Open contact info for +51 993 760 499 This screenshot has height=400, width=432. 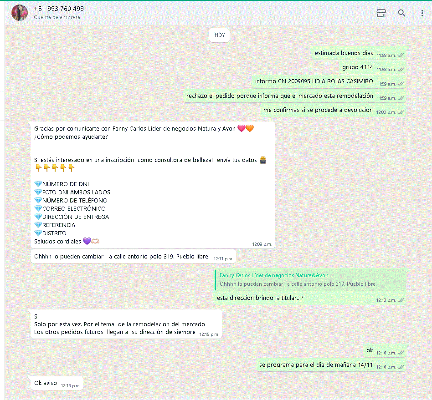[59, 9]
